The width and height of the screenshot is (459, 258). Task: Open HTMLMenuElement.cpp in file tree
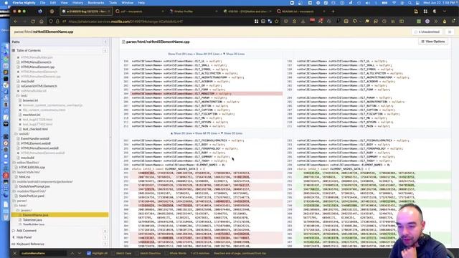pos(37,67)
